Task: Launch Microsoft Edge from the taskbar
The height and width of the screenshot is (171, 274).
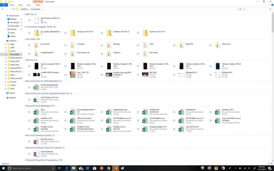Action: click(67, 168)
